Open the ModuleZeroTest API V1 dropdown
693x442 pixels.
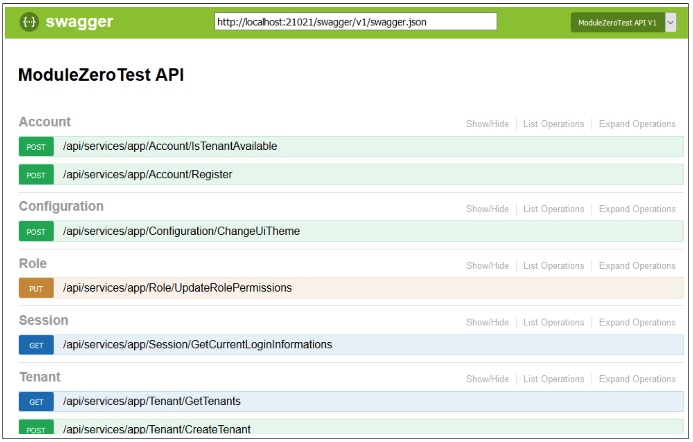coord(623,22)
